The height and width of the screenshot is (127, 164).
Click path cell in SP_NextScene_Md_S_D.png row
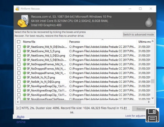[x=102, y=51]
